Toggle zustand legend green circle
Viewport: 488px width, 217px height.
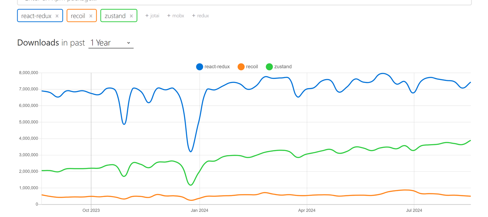[x=269, y=67]
